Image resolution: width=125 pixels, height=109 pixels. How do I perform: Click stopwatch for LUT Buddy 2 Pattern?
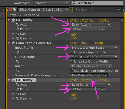coord(18,89)
